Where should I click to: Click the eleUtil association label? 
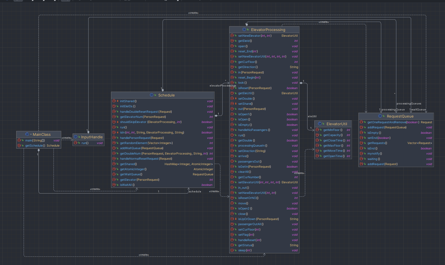(x=312, y=116)
